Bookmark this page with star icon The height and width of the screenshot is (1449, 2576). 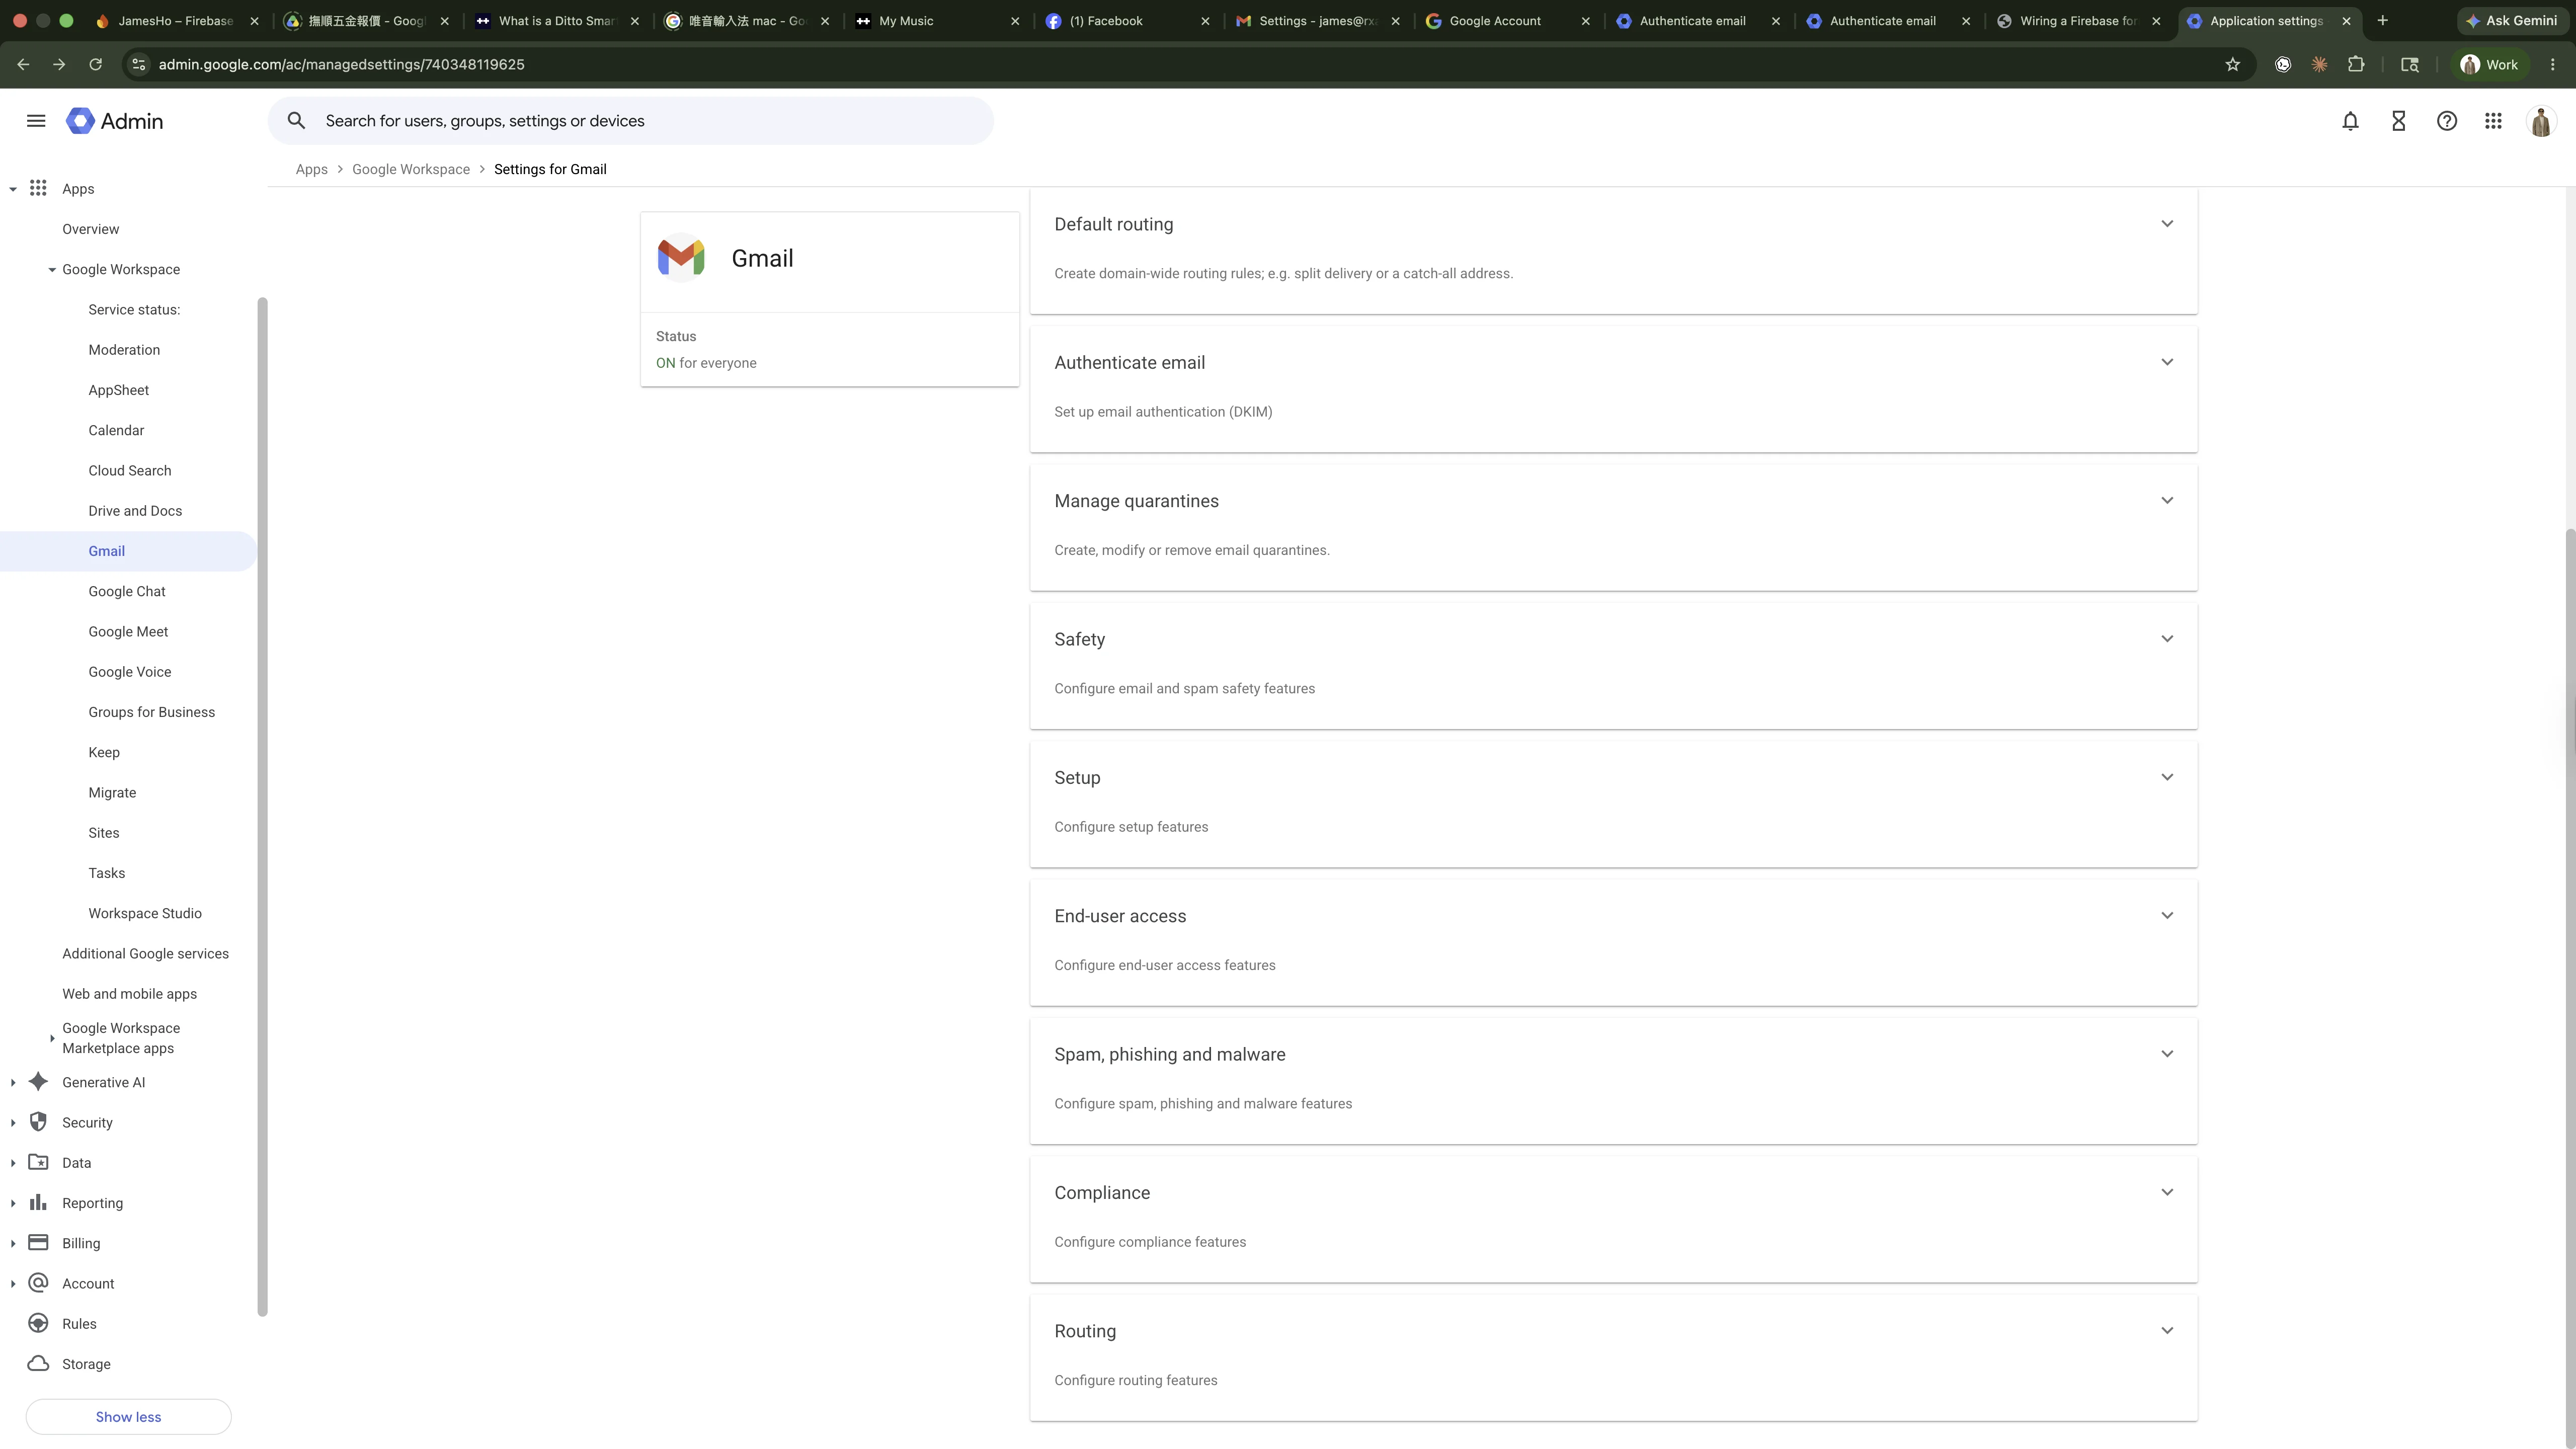pyautogui.click(x=2232, y=64)
